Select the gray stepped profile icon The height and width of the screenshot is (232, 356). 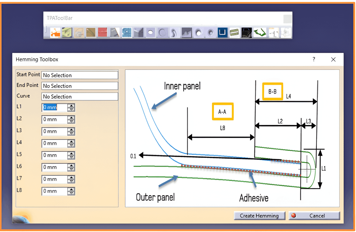pos(186,33)
